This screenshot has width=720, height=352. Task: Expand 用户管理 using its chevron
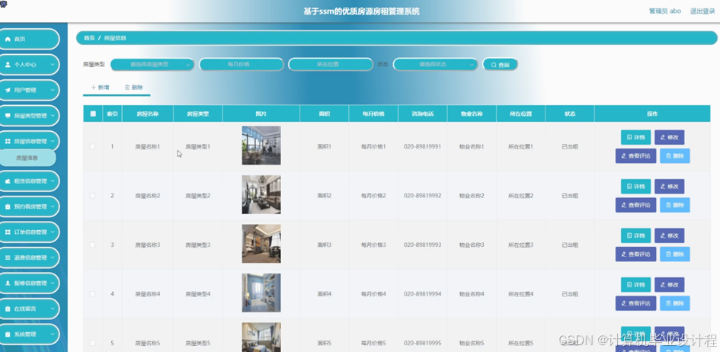(x=53, y=91)
